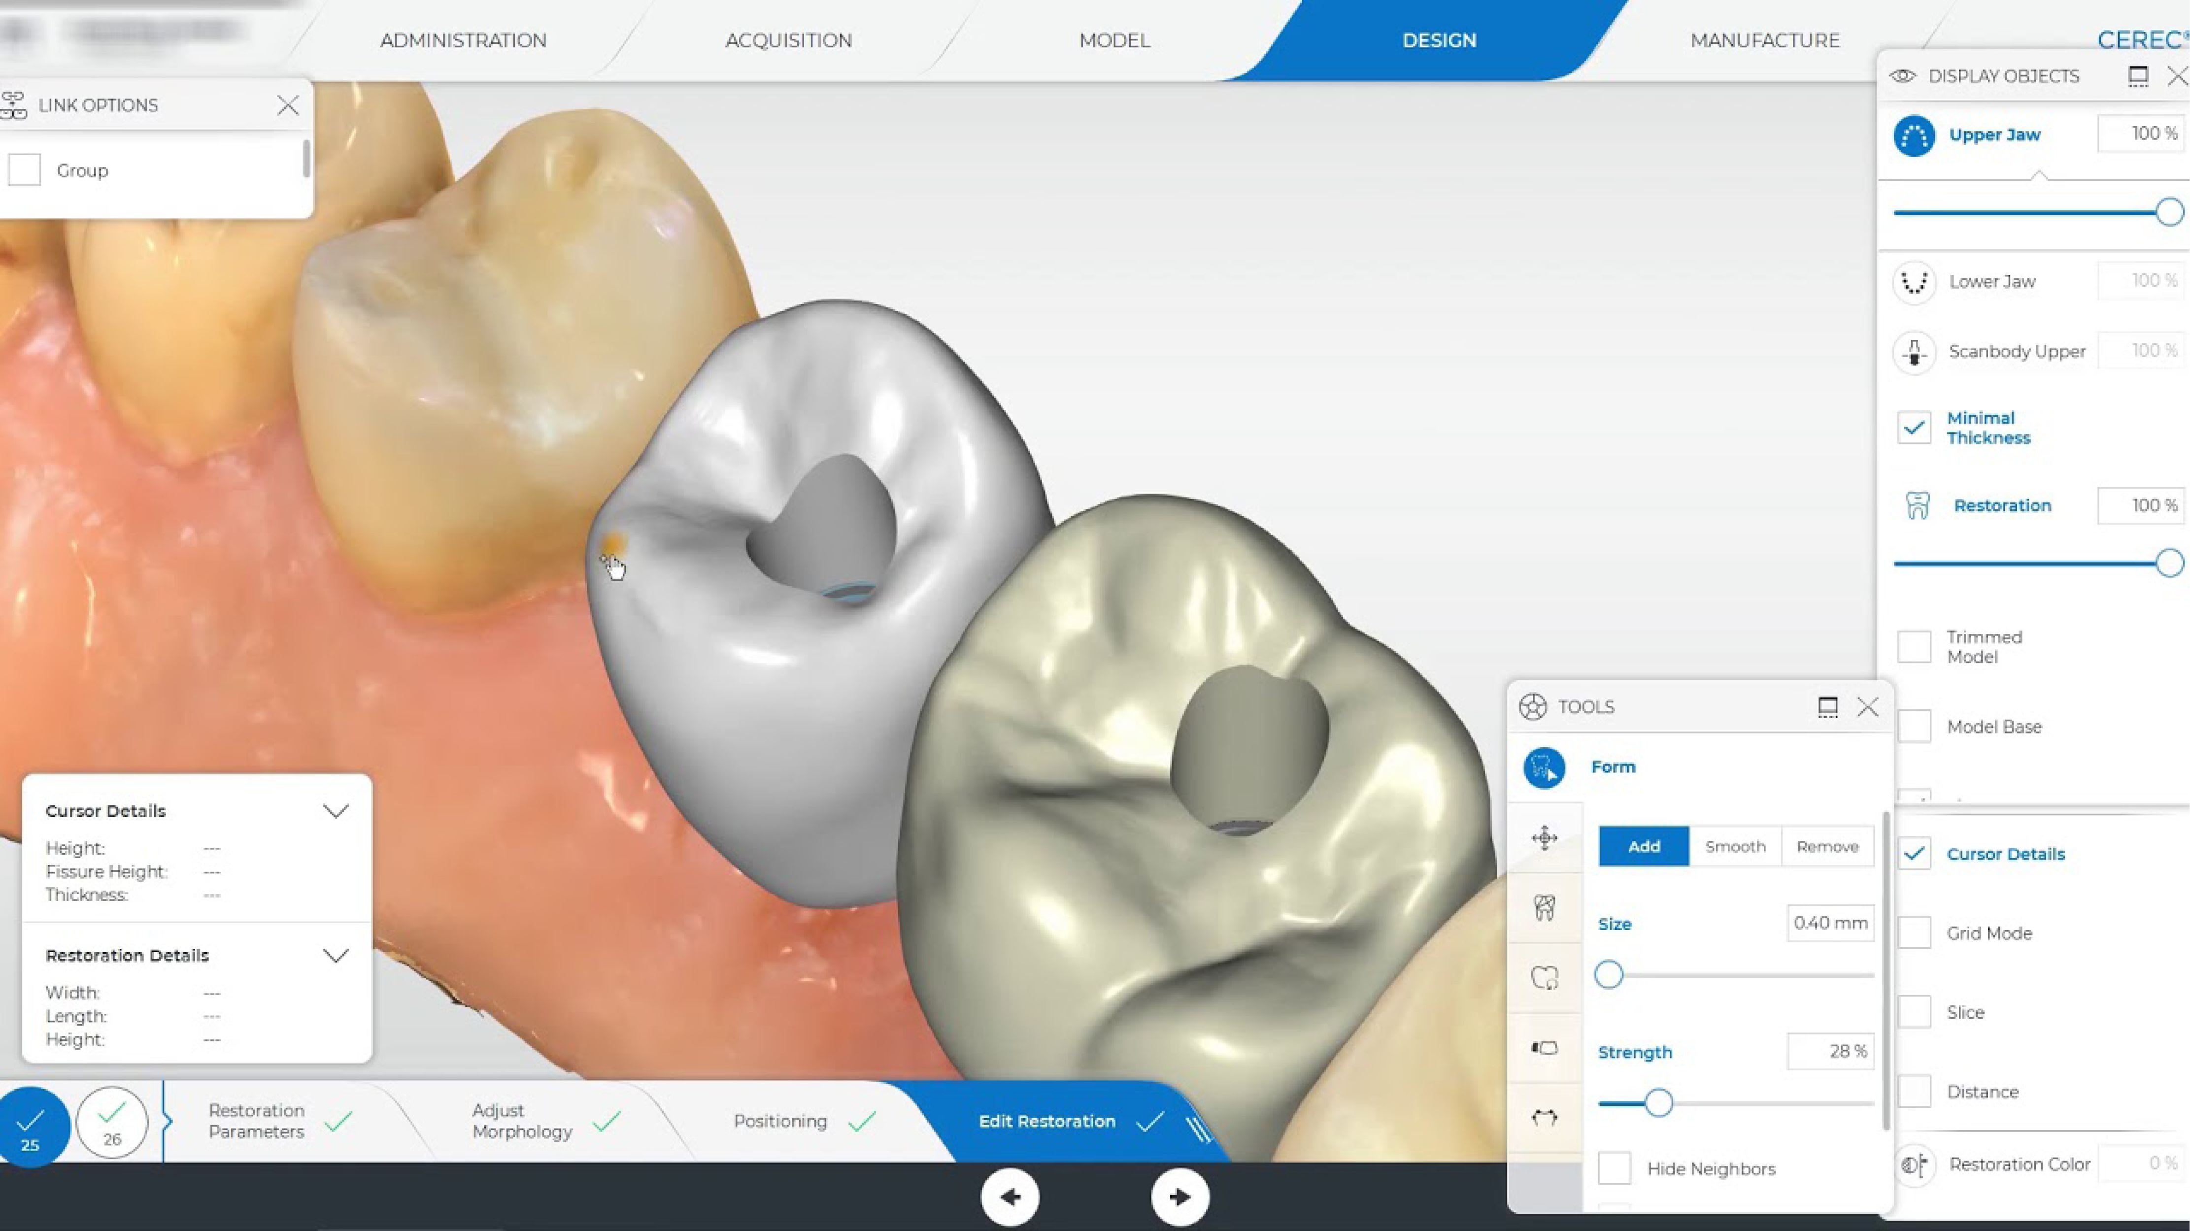This screenshot has height=1231, width=2190.
Task: Collapse the Cursor Details section chevron
Action: click(336, 811)
